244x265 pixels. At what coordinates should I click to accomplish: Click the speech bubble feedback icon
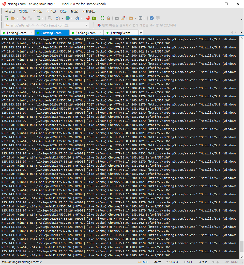click(x=158, y=18)
